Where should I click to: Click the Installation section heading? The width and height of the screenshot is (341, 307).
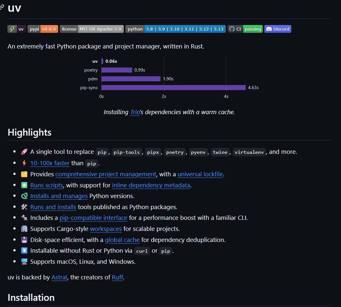coord(31,298)
